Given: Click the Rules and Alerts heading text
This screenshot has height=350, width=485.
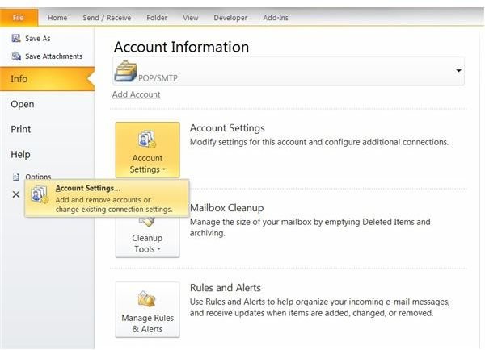Looking at the screenshot, I should [x=226, y=288].
